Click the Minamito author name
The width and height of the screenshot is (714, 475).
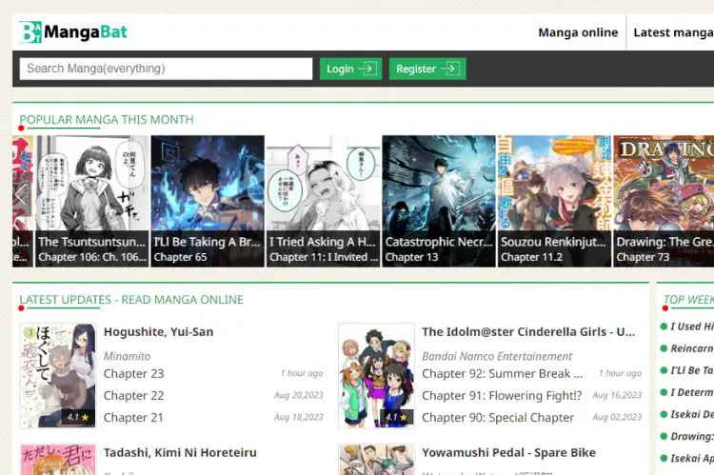[x=127, y=356]
